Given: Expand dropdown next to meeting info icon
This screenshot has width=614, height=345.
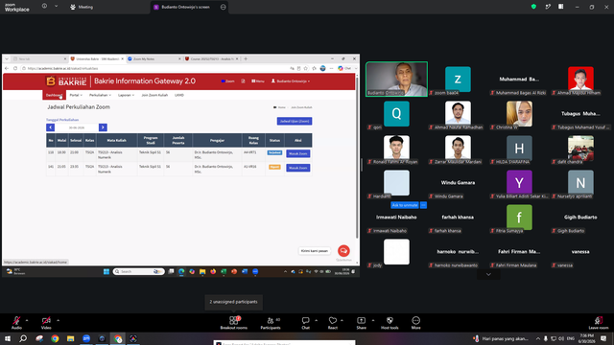Looking at the screenshot, I should 56,7.
